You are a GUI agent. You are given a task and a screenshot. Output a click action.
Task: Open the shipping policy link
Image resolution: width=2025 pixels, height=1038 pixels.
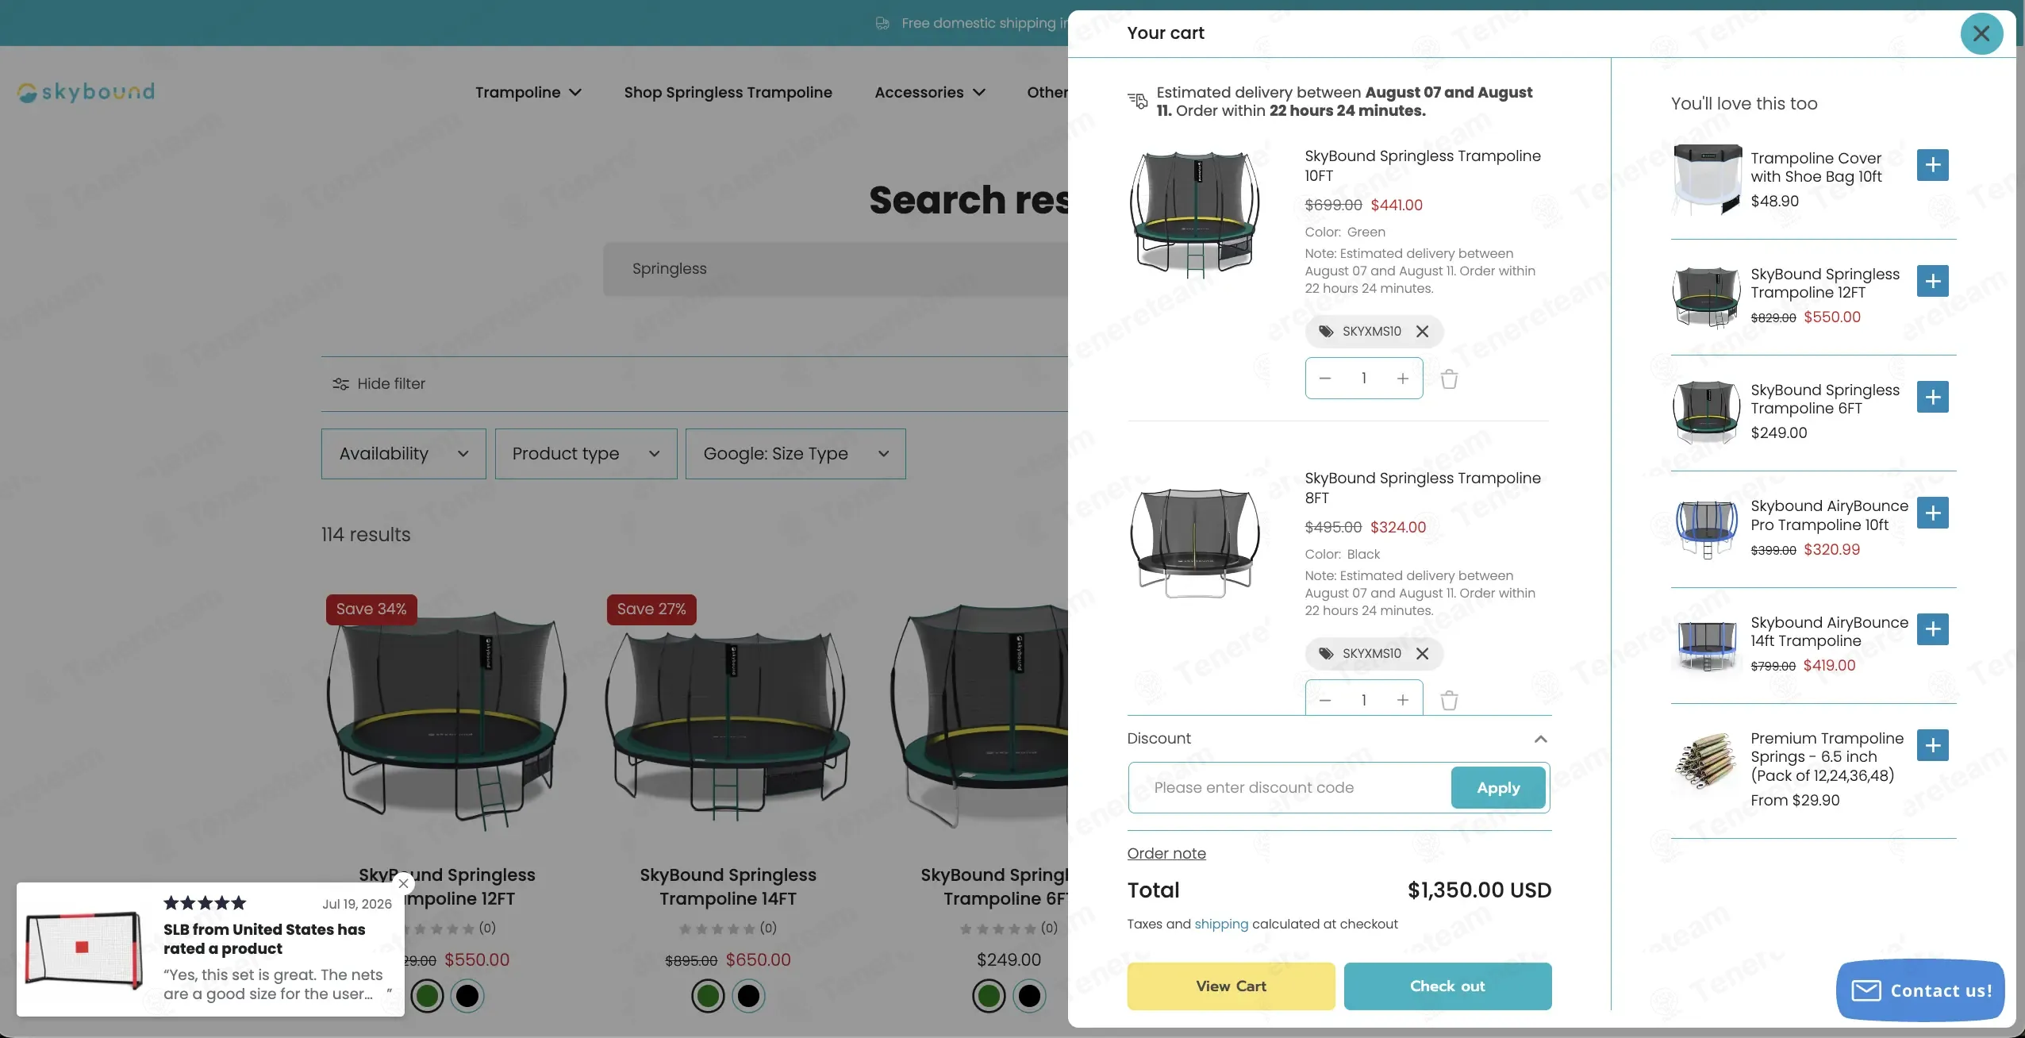[x=1221, y=925]
